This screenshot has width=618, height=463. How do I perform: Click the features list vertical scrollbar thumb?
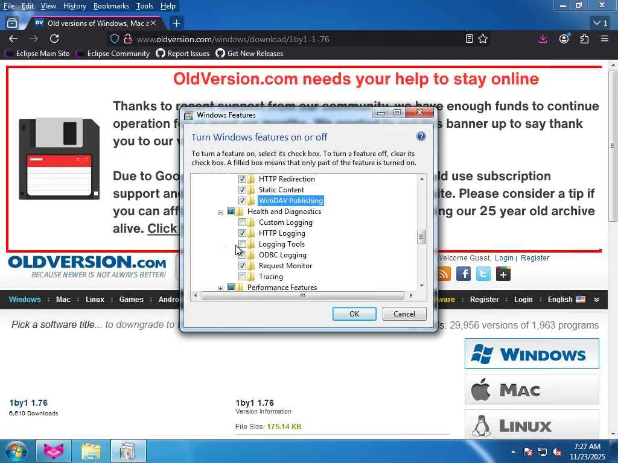(422, 236)
